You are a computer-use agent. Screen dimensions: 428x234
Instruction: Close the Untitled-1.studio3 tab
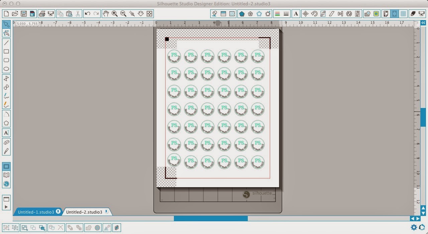[58, 211]
